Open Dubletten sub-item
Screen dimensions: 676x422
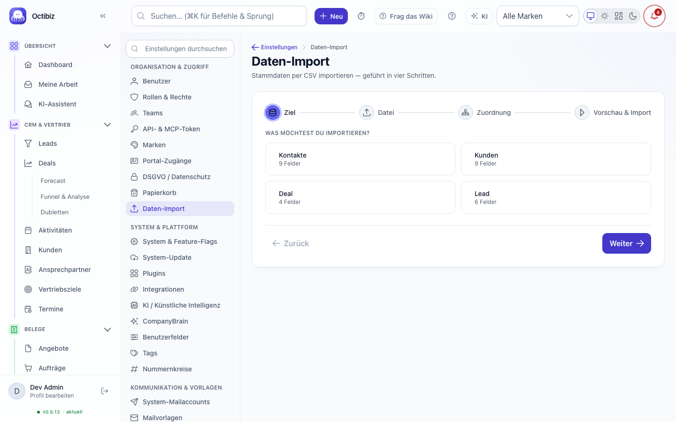coord(54,212)
